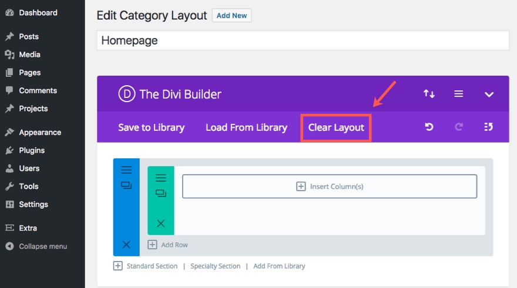517x288 pixels.
Task: Remove the green row with X
Action: (161, 223)
